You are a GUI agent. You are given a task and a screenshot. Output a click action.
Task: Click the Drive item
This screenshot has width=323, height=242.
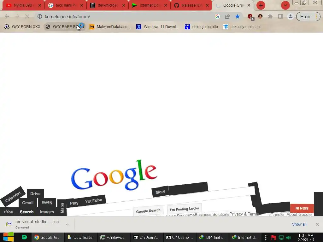point(35,194)
